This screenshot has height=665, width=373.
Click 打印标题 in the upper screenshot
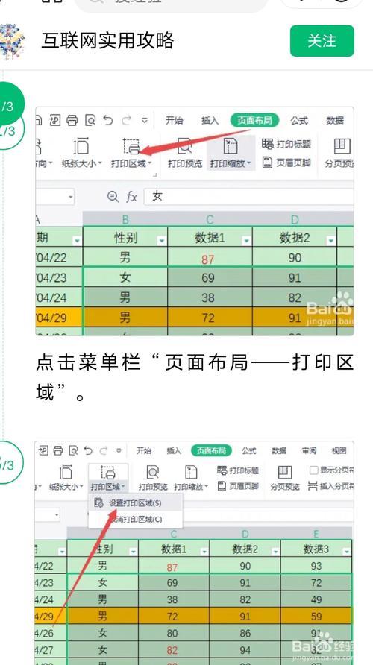[x=286, y=144]
